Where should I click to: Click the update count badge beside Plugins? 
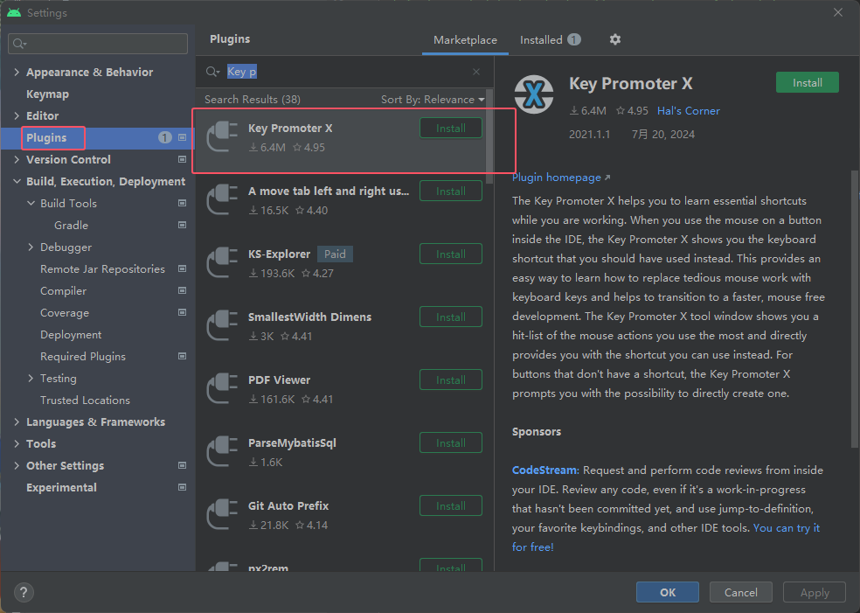(x=164, y=138)
